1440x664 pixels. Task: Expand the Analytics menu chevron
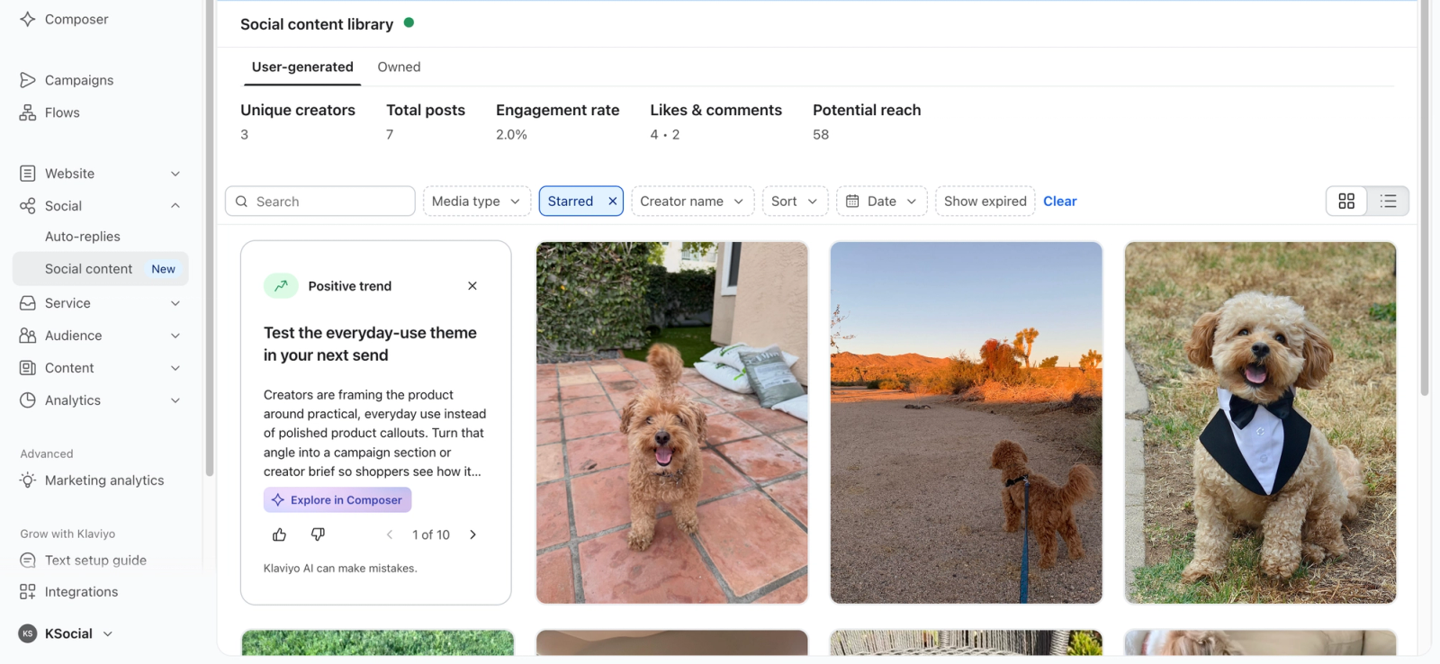pos(175,400)
